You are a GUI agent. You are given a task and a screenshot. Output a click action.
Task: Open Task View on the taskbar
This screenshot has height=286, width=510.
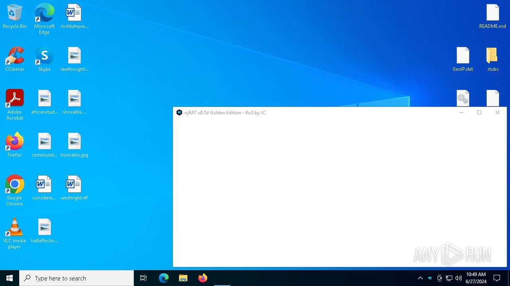point(143,278)
